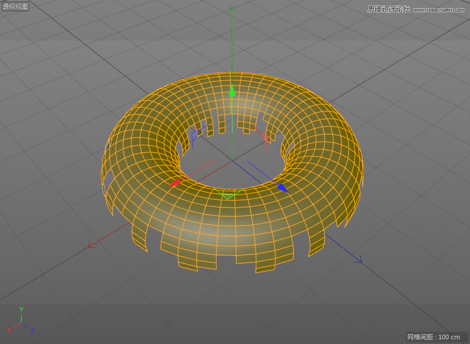Click the green plane handle at torus front
The image size is (470, 344).
[228, 194]
